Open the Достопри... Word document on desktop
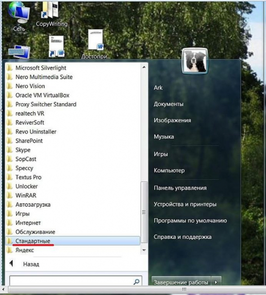 pyautogui.click(x=96, y=44)
